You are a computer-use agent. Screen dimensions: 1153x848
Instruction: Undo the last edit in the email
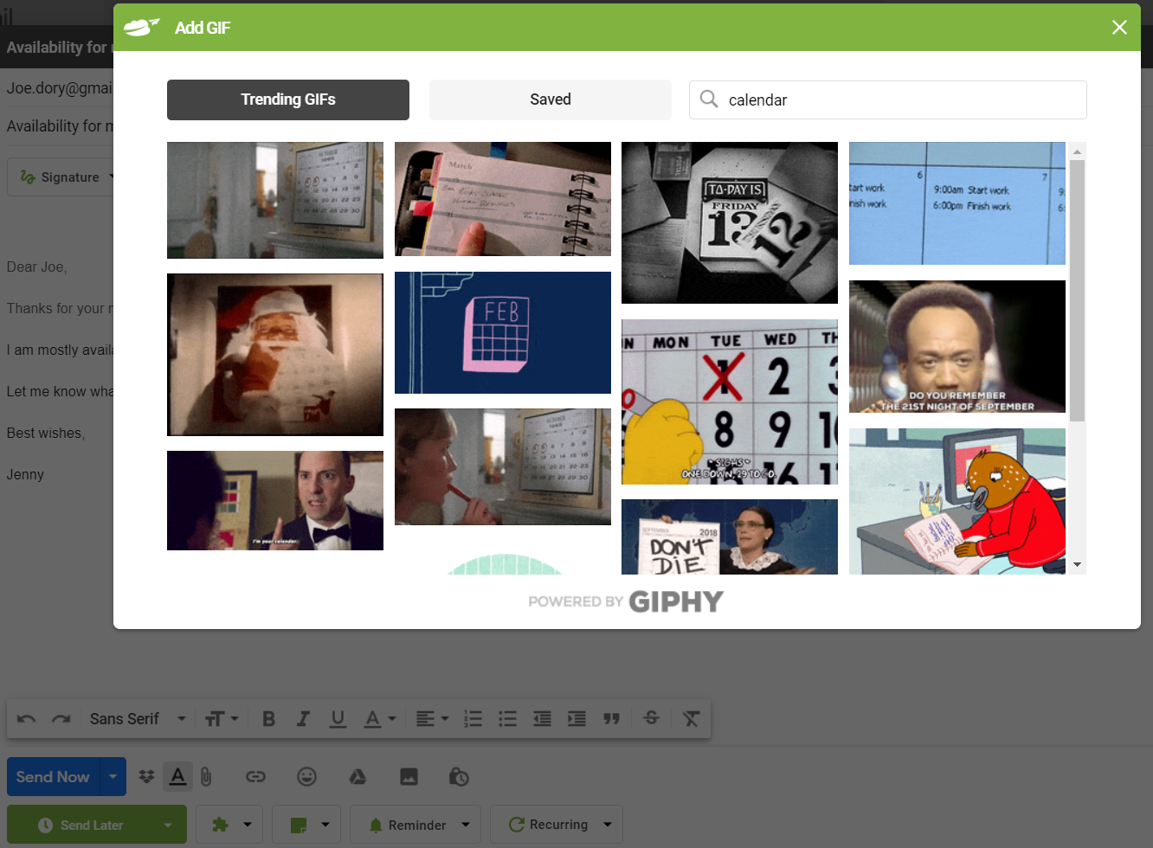tap(27, 719)
